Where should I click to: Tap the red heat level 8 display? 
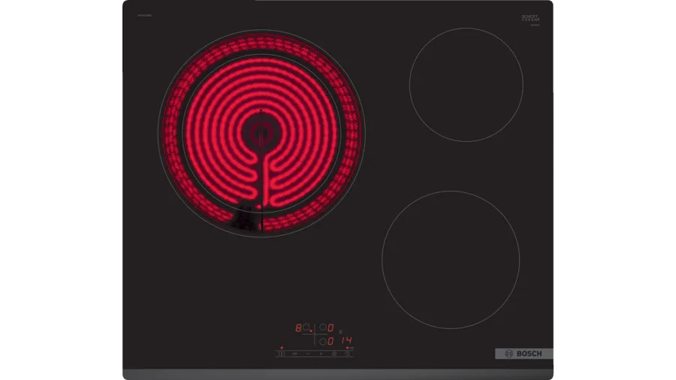tap(298, 328)
